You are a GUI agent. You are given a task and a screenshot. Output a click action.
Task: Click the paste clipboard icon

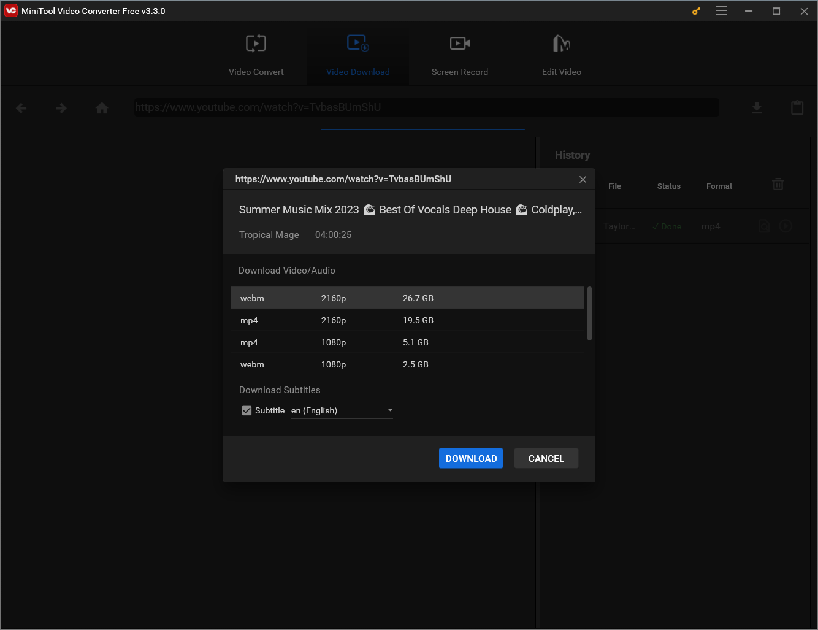(797, 108)
